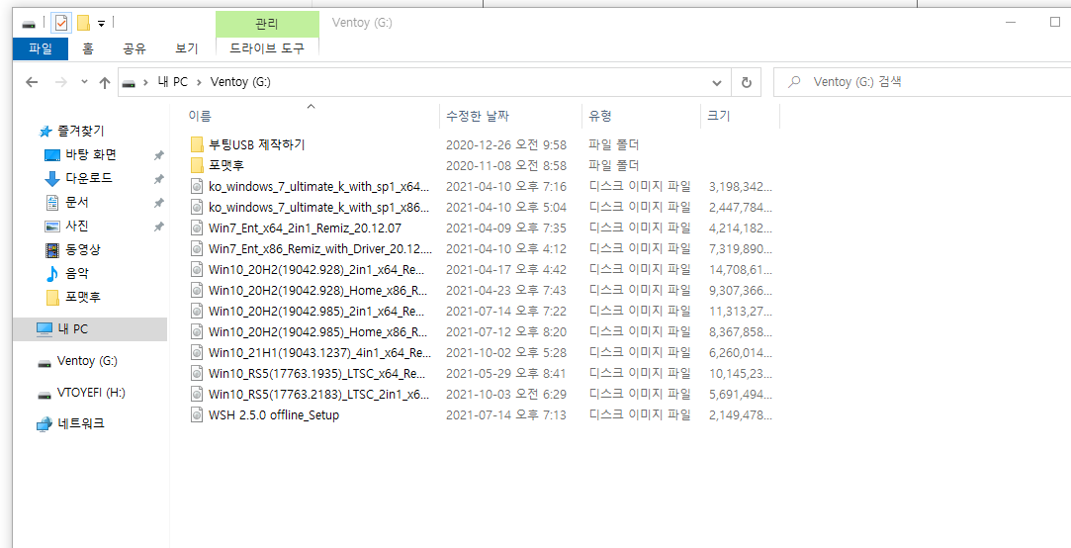The height and width of the screenshot is (548, 1071).
Task: Open the 보기 ribbon tab
Action: point(187,48)
